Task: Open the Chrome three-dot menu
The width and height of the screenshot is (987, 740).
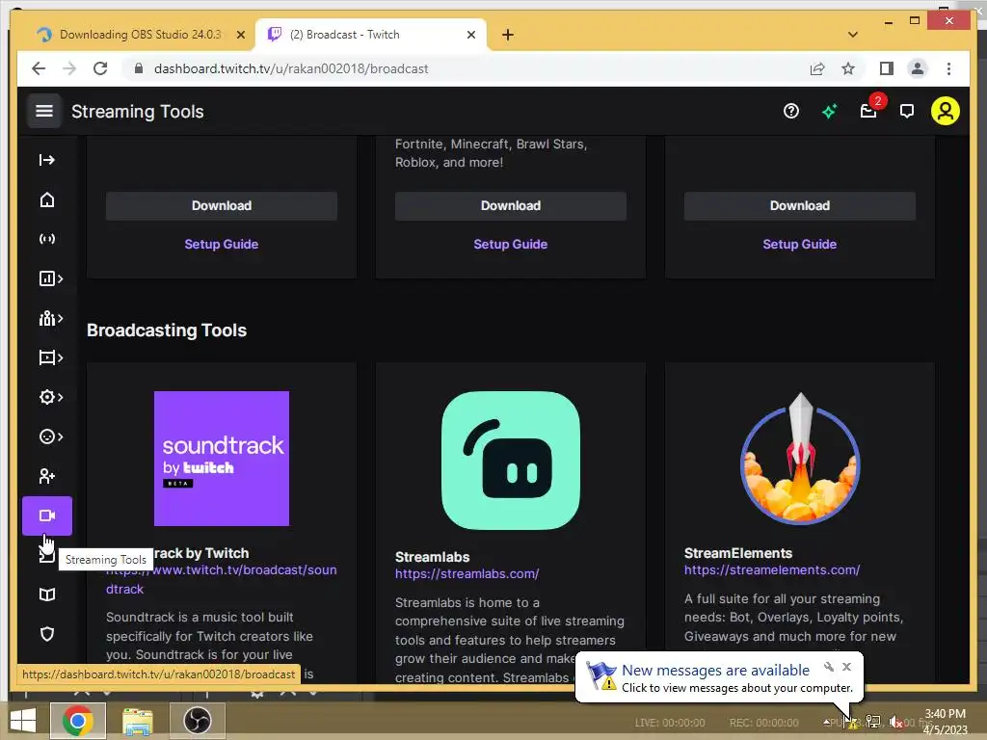Action: [x=948, y=68]
